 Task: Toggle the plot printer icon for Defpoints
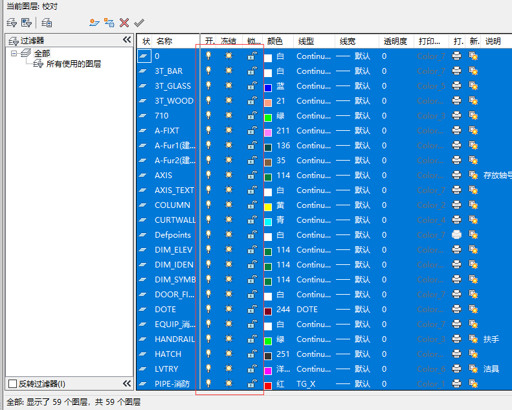(456, 235)
